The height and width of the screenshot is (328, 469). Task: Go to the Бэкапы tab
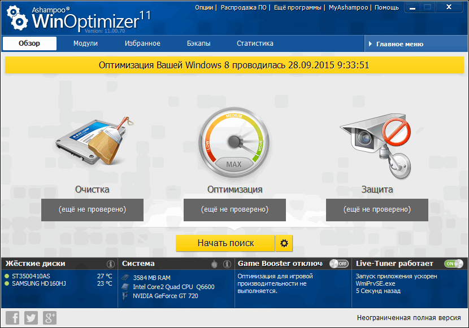198,43
